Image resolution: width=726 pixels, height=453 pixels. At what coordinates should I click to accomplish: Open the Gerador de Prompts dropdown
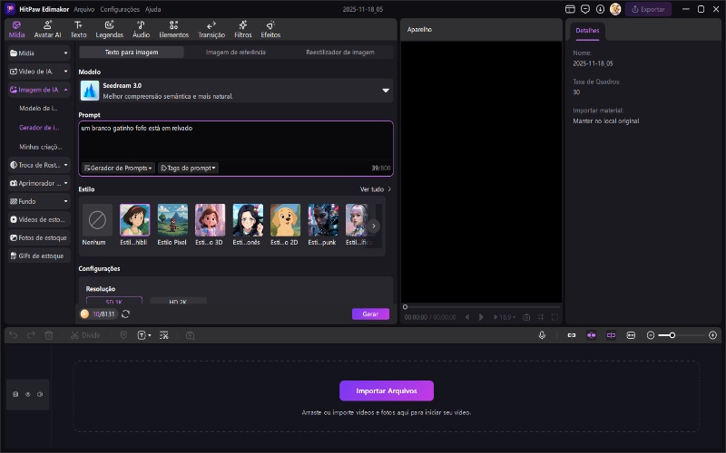click(118, 168)
